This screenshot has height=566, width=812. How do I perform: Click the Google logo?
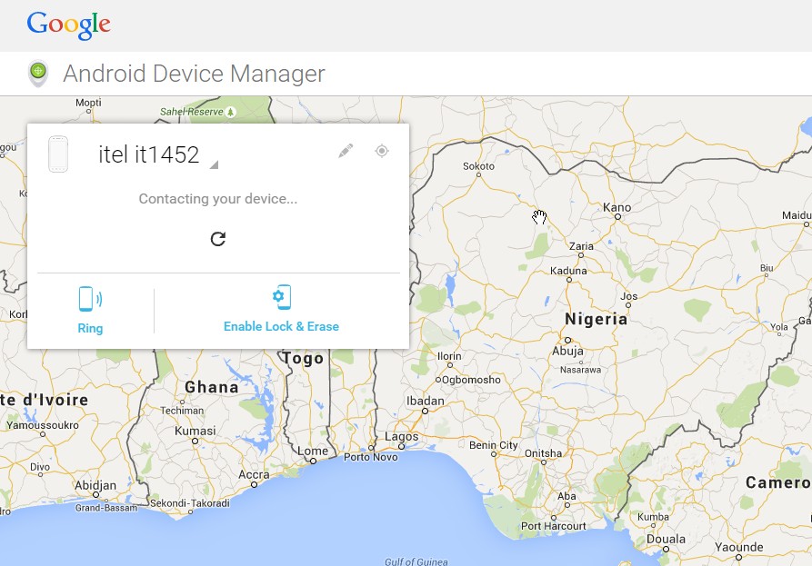coord(69,25)
